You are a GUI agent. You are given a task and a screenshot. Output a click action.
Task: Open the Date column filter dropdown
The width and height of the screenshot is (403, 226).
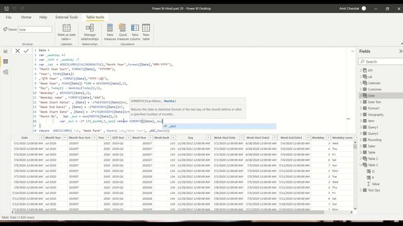point(41,137)
